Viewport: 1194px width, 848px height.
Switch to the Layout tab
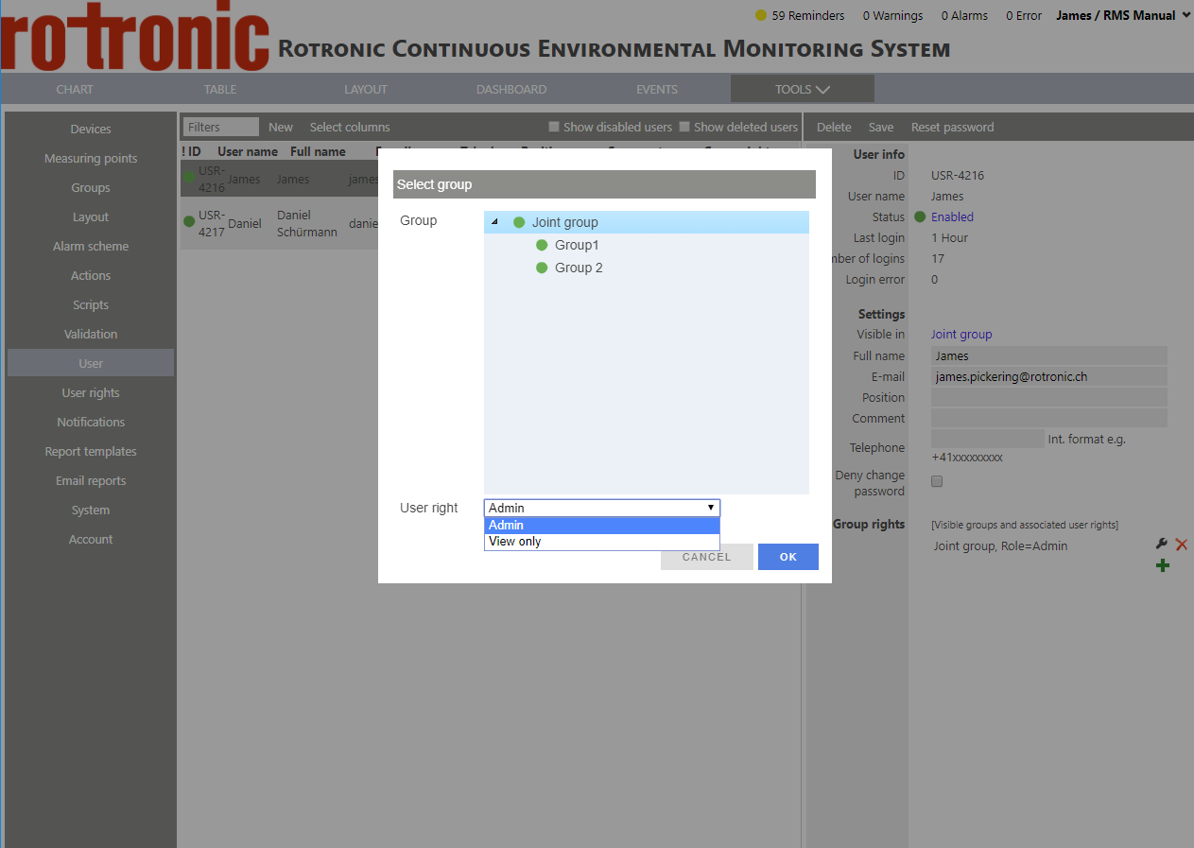pyautogui.click(x=366, y=89)
